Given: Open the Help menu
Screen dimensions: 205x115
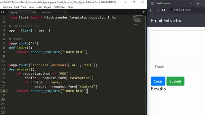Looking at the screenshot, I should (x=70, y=7).
